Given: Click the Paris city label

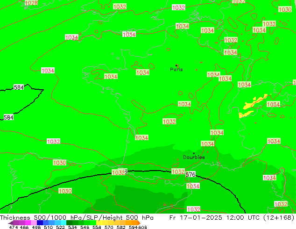Looking at the screenshot, I should (x=176, y=70).
